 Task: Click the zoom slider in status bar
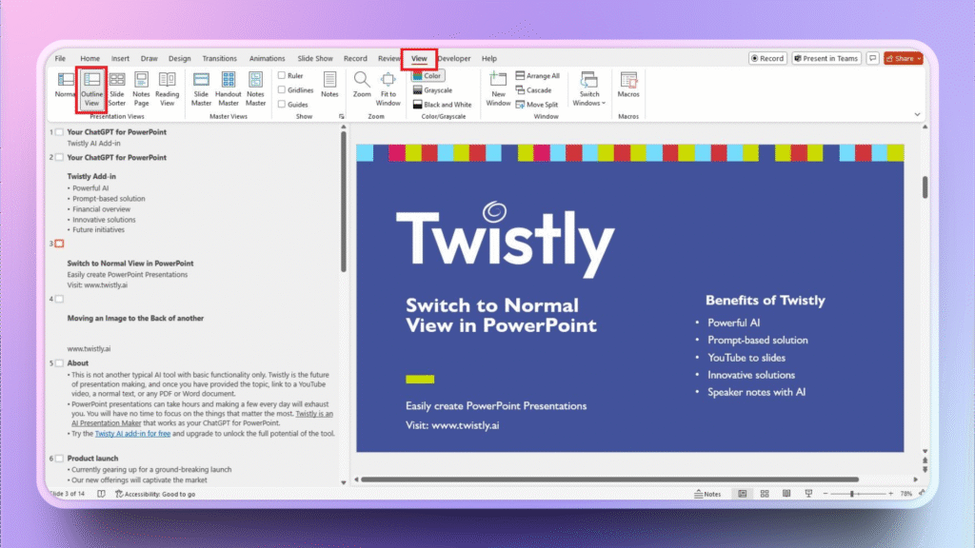(x=854, y=495)
